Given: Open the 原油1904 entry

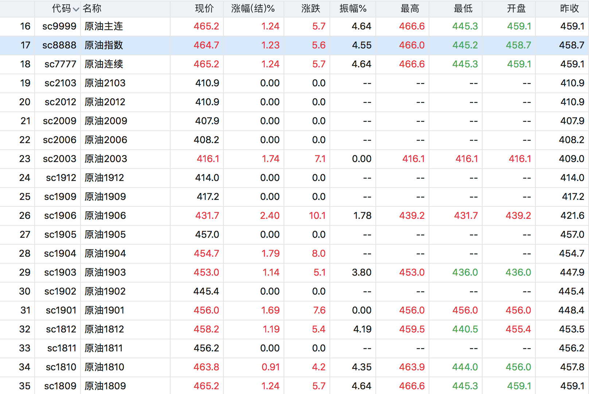Looking at the screenshot, I should [105, 253].
